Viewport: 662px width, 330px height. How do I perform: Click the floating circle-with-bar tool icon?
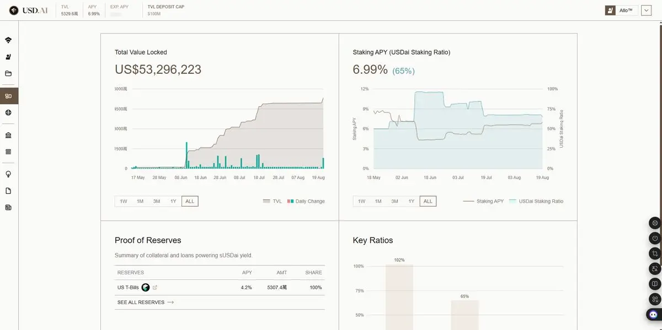click(x=655, y=223)
